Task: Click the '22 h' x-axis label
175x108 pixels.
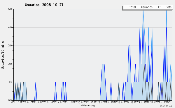Action: (160, 102)
